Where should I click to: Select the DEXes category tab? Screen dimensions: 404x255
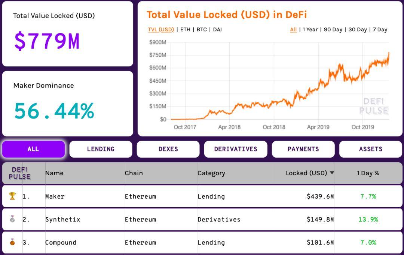click(168, 149)
